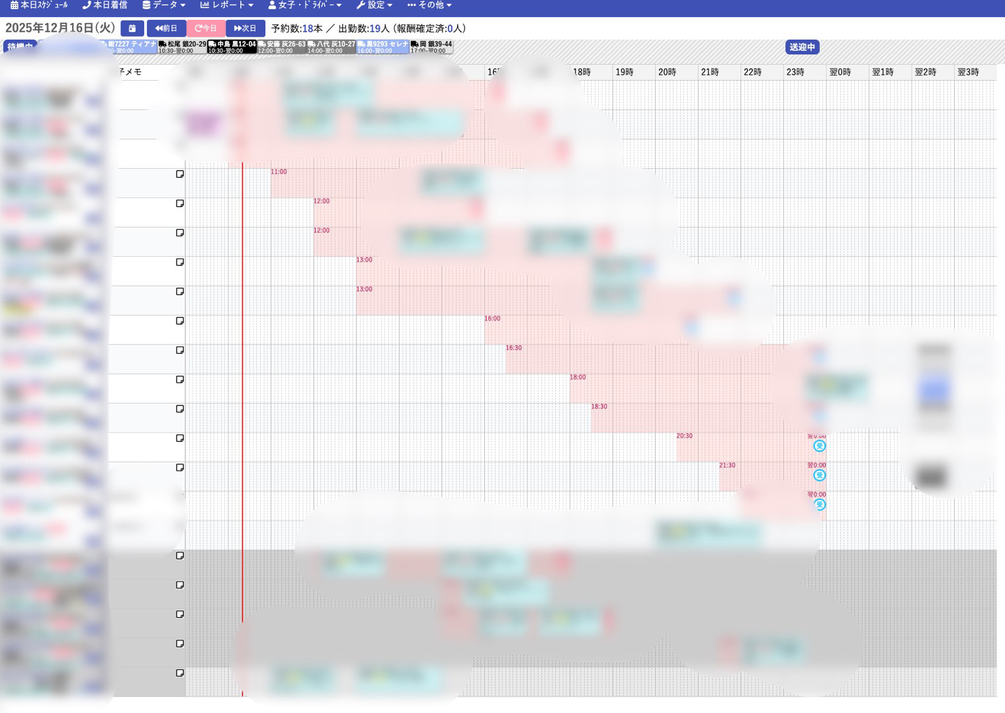Select driver chip 安藤 灰26-63
This screenshot has height=713, width=1005.
click(x=281, y=47)
